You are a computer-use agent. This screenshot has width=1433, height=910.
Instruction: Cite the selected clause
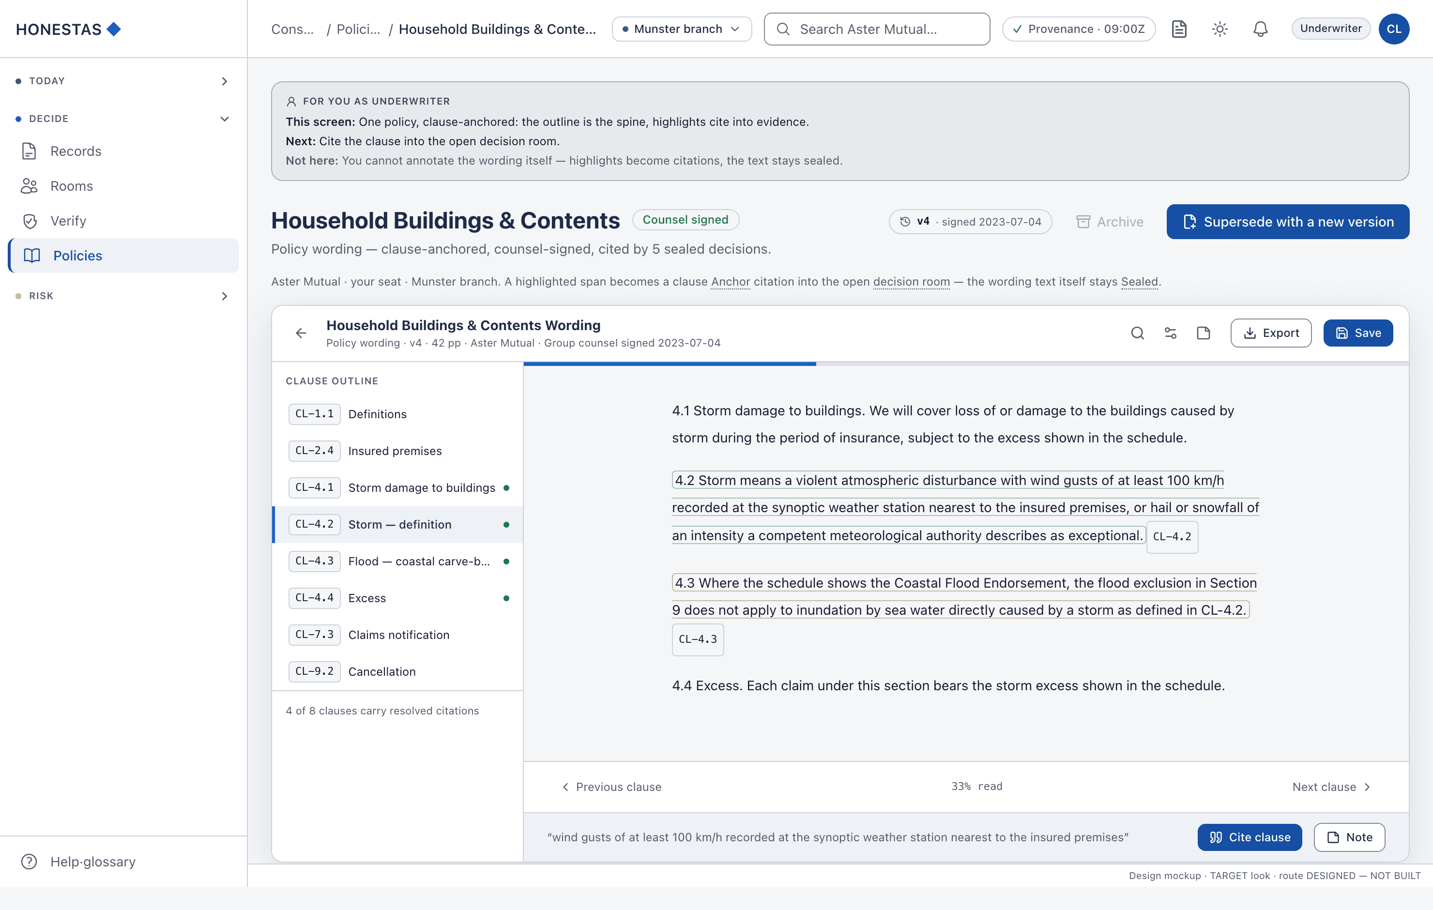(x=1250, y=837)
